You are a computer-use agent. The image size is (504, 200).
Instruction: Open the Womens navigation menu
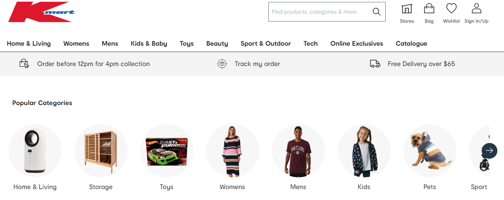click(76, 43)
